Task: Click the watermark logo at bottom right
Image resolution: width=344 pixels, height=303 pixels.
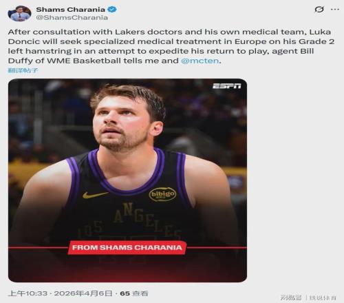Action: pos(308,297)
